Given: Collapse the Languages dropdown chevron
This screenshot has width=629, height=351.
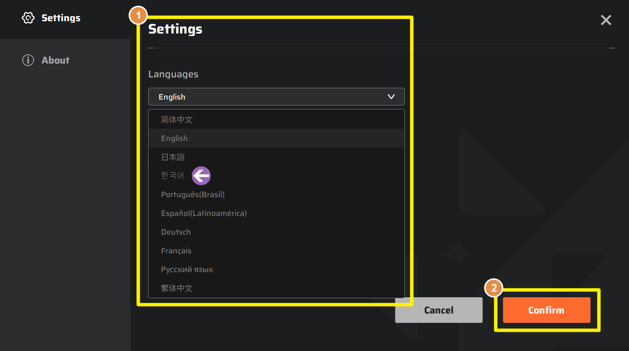Looking at the screenshot, I should (x=391, y=97).
